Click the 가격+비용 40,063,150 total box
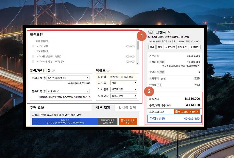 click(x=174, y=119)
